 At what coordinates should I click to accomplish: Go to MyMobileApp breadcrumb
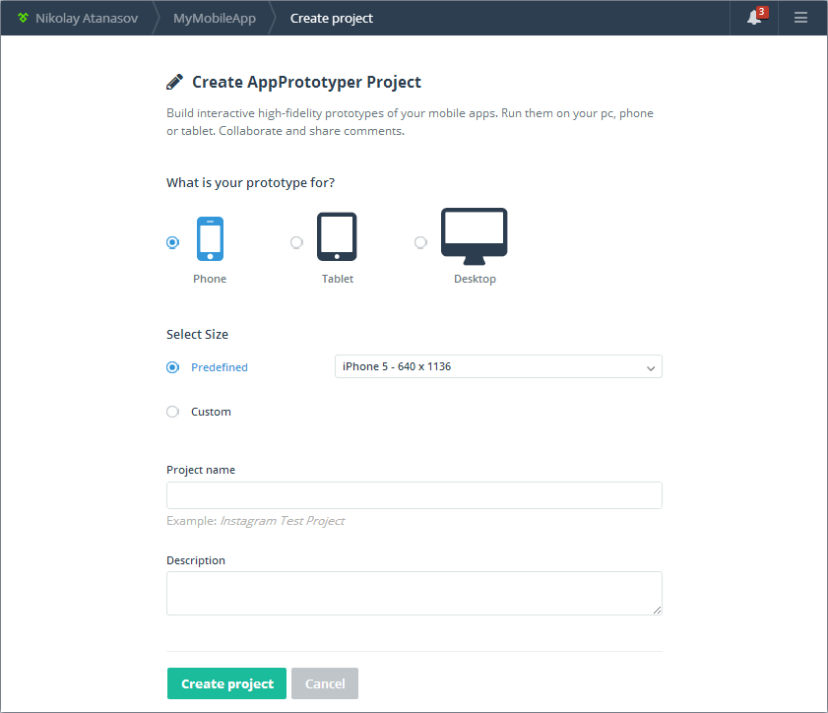(215, 18)
